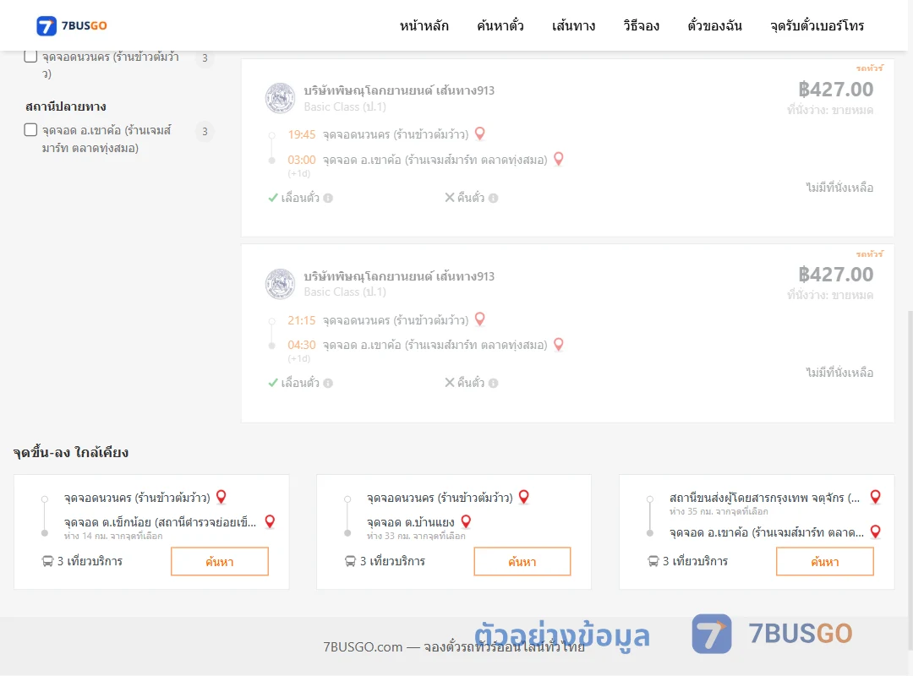Click ค้นหา for the ต.เข็กน้อย route card

pos(220,561)
